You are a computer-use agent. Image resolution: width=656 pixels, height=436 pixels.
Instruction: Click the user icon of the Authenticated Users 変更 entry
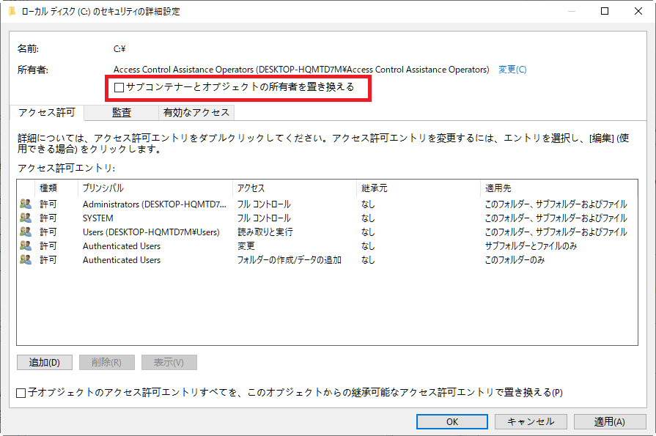click(26, 246)
